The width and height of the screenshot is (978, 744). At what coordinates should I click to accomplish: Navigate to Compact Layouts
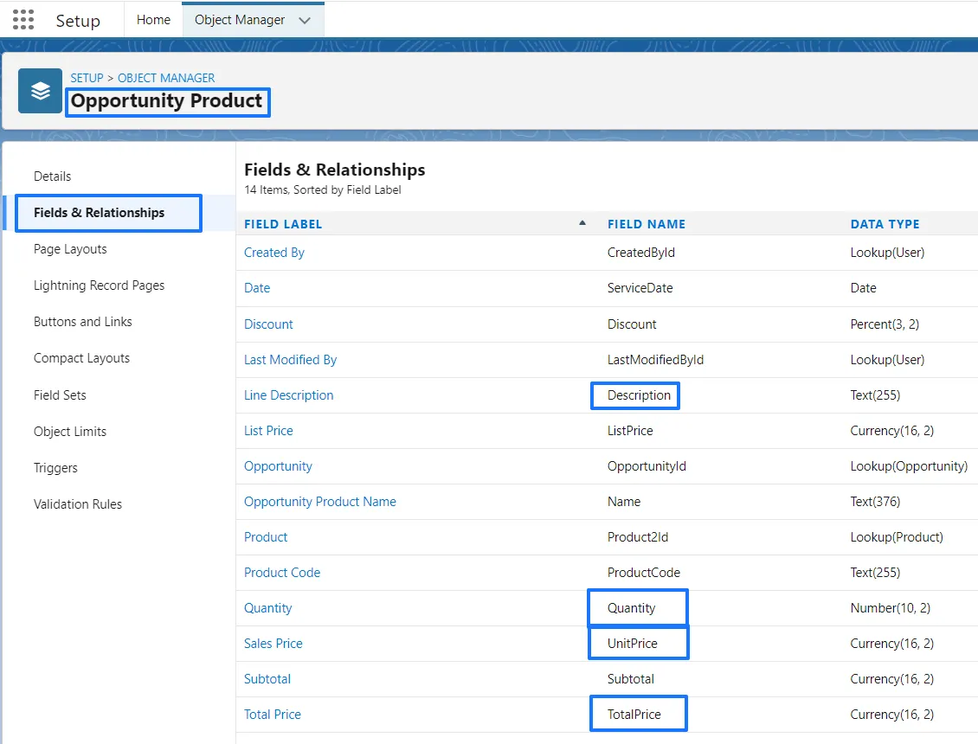pos(81,359)
